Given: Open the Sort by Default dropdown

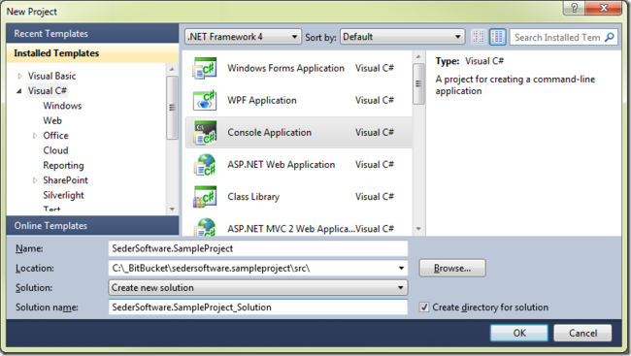Looking at the screenshot, I should coord(402,37).
